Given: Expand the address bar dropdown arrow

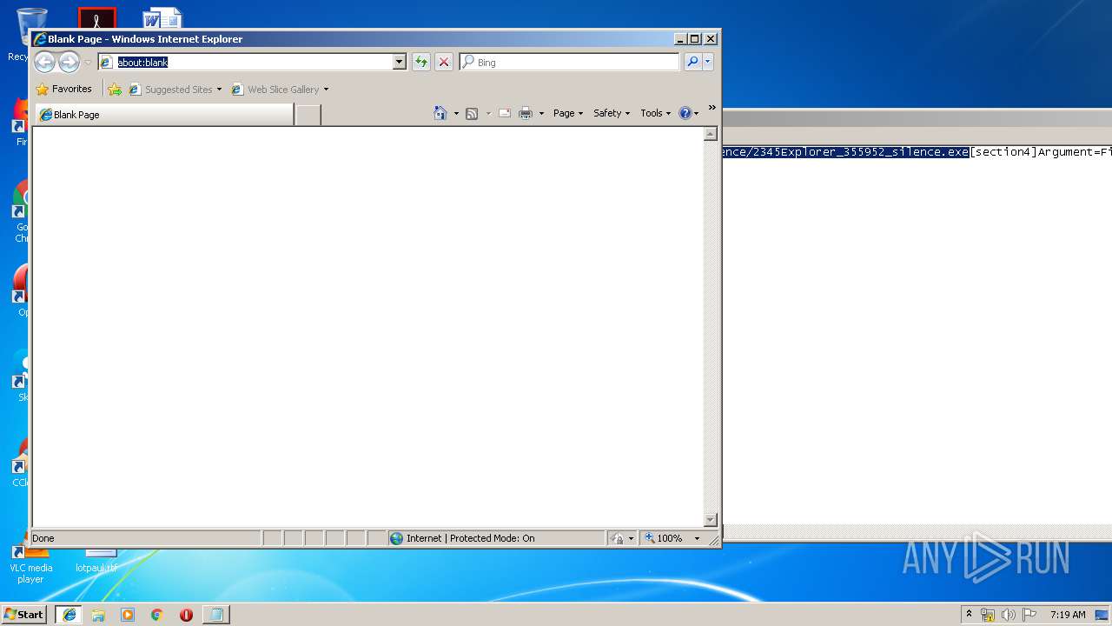Looking at the screenshot, I should [400, 62].
